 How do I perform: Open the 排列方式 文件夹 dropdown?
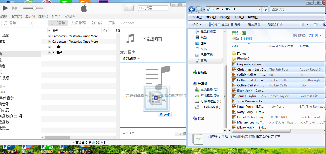point(315,36)
